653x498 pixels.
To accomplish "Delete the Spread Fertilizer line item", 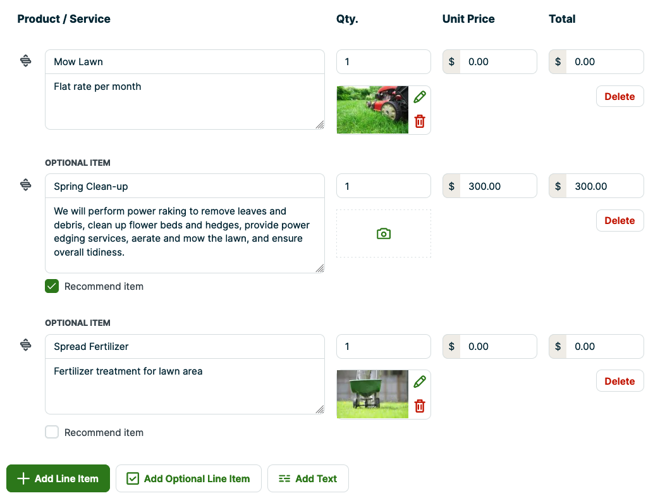I will [619, 381].
